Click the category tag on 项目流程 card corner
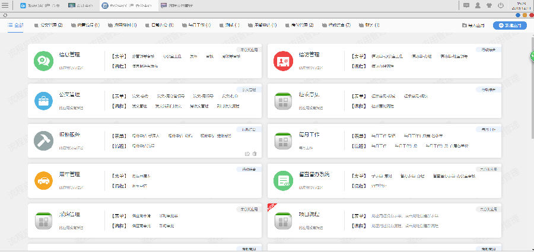 click(489, 209)
